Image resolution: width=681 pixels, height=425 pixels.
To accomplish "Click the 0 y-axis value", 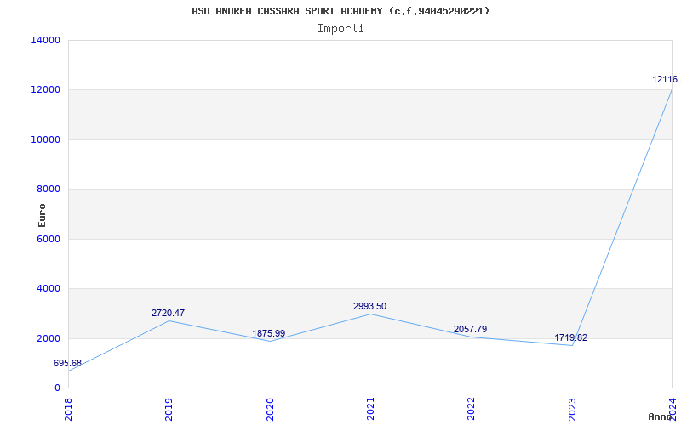I will (x=57, y=388).
